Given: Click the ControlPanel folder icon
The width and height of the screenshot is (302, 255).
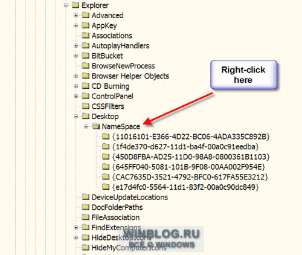Looking at the screenshot, I should pyautogui.click(x=86, y=96).
